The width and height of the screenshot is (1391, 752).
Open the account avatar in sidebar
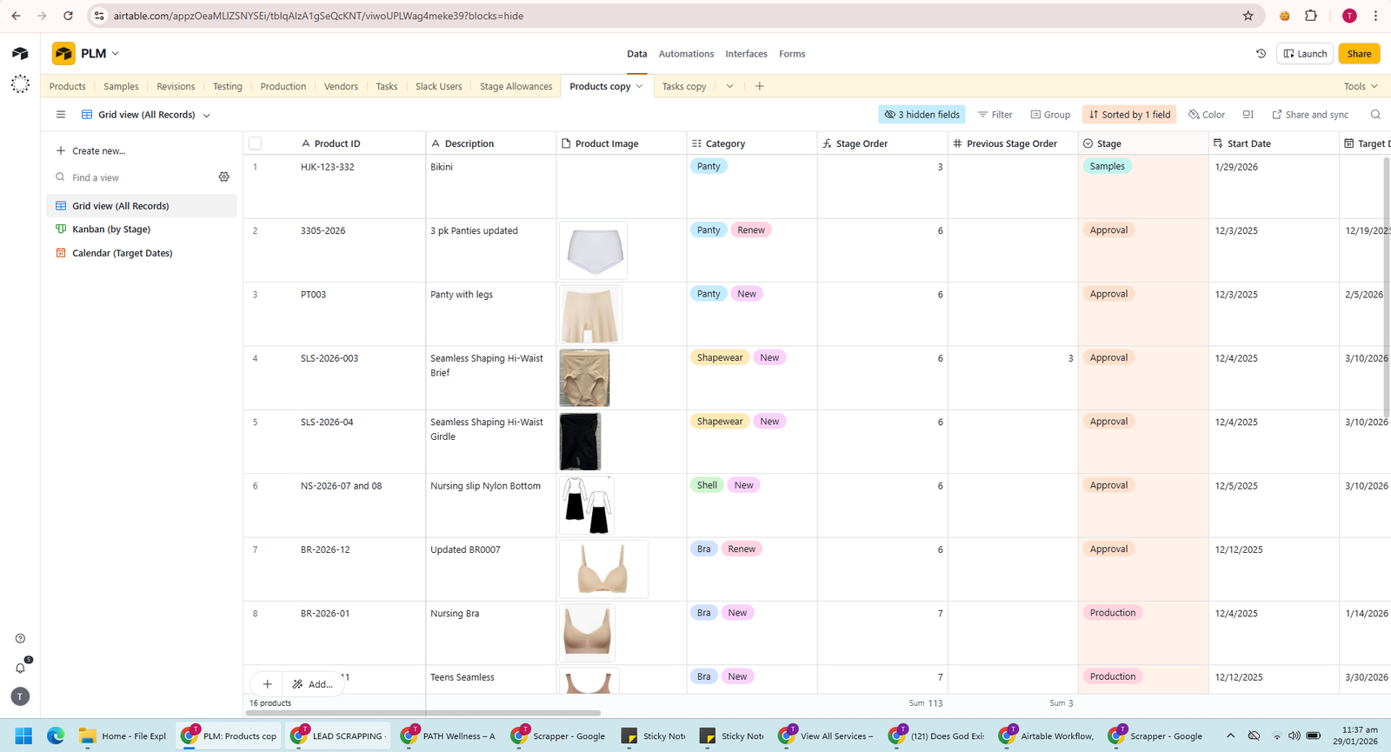[20, 696]
